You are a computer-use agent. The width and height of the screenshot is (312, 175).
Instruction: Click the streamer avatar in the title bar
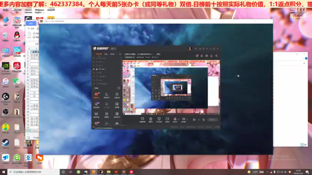click(190, 49)
